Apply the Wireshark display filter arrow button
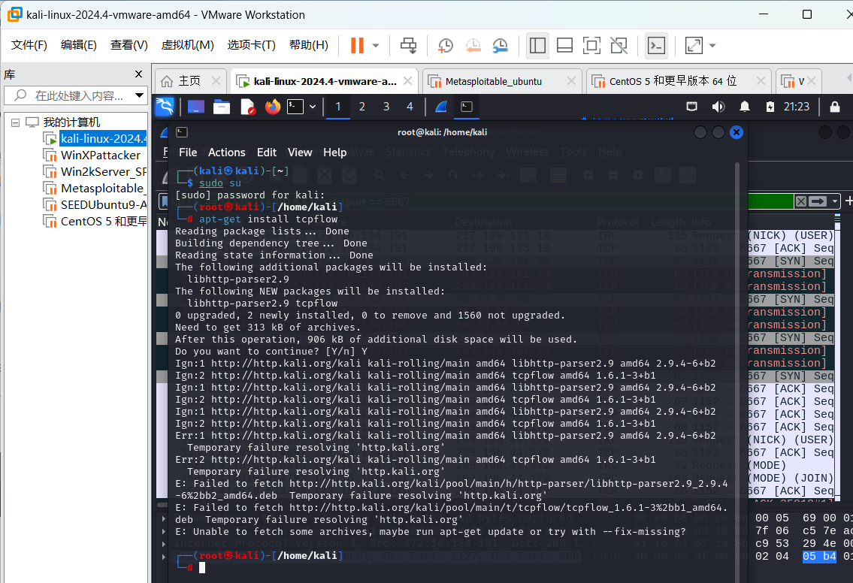The width and height of the screenshot is (853, 583). coord(818,202)
